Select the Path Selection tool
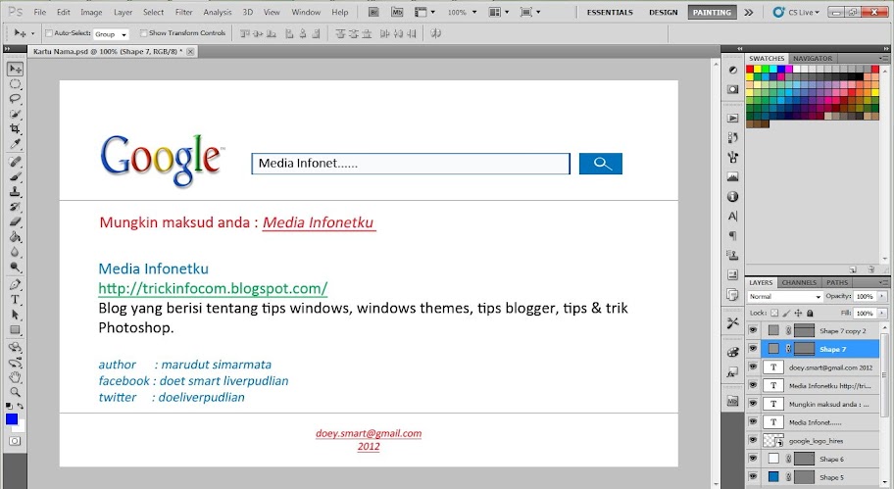The height and width of the screenshot is (489, 894). click(x=15, y=315)
